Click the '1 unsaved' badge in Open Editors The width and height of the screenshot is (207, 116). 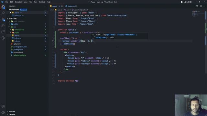[23, 10]
